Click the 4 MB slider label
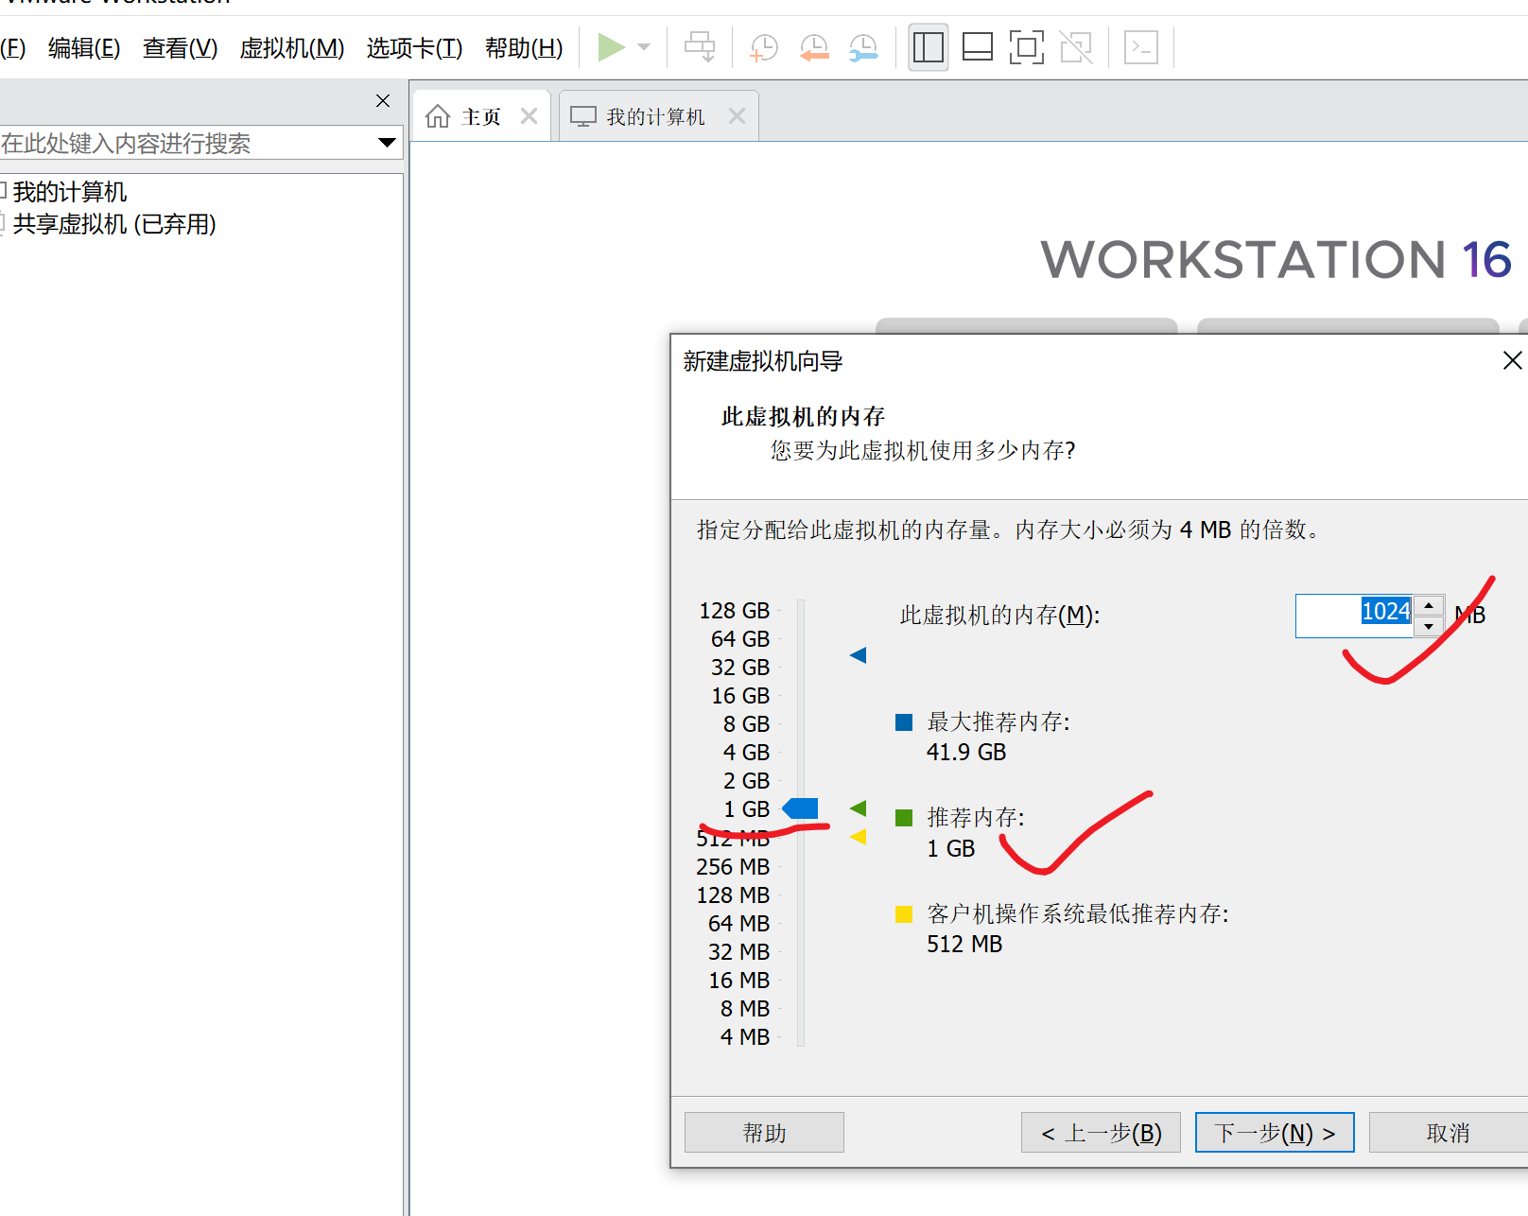Screen dimensions: 1528x1216 pos(745,1037)
